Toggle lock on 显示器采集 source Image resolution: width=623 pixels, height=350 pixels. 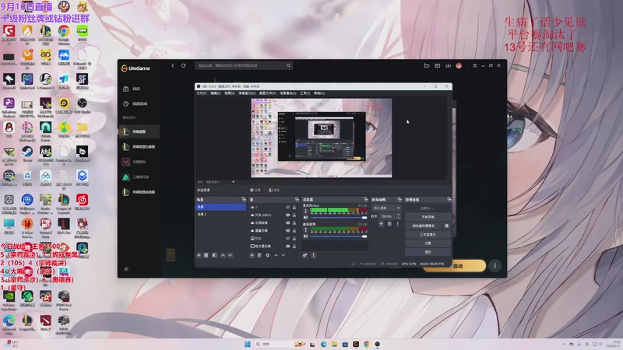tap(294, 246)
